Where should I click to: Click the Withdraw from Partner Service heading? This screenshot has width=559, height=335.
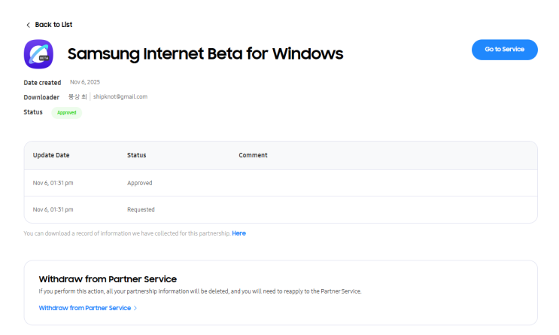point(108,279)
